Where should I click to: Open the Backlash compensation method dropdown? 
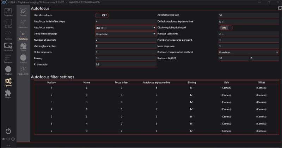249,53
